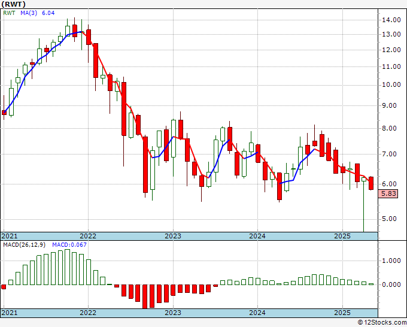Screen dimensions: 407x327
Task: Click 2024 on the price chart timeline
Action: 257,236
